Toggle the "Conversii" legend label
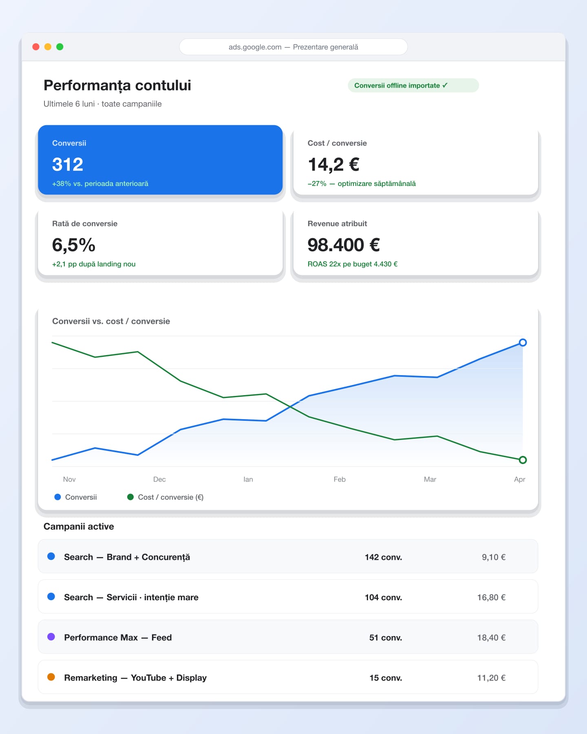 (x=81, y=497)
